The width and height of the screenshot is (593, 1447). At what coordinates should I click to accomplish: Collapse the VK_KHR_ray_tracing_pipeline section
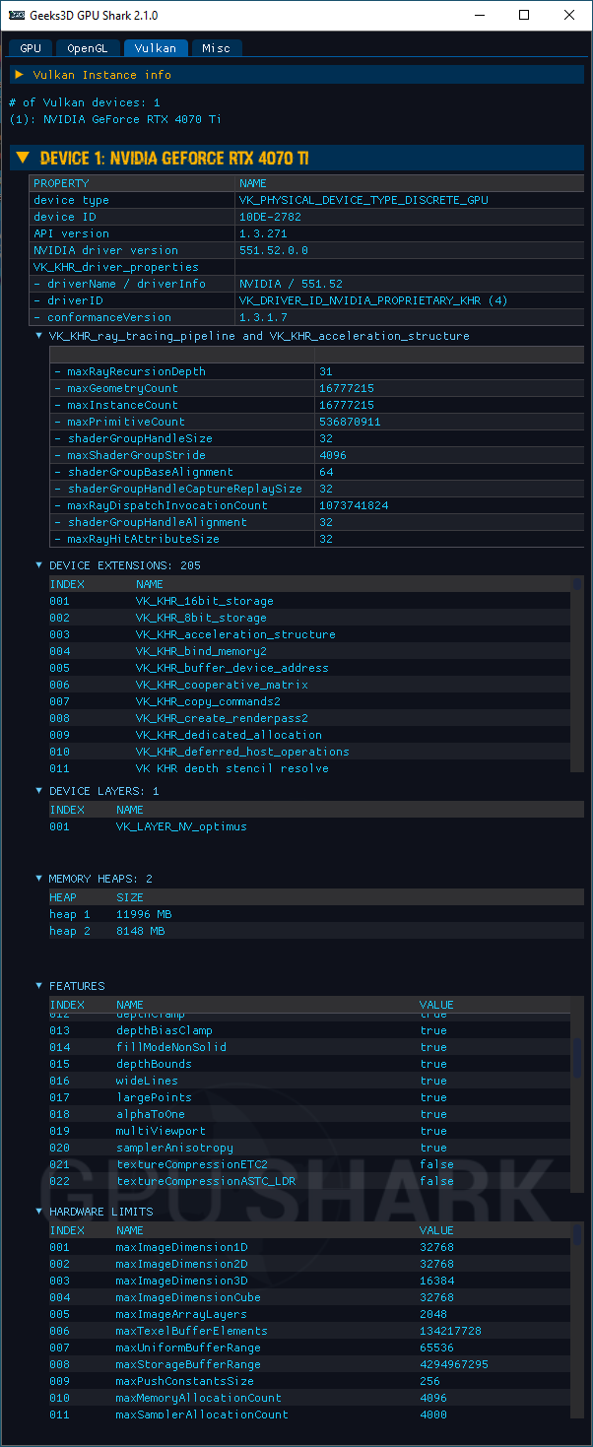pyautogui.click(x=39, y=336)
